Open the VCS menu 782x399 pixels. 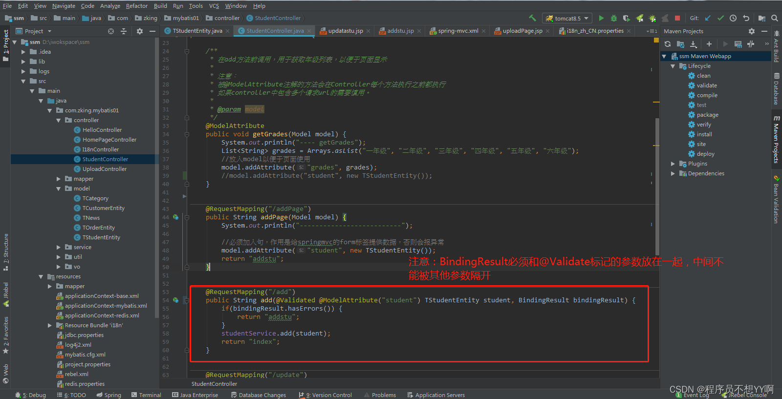pos(214,6)
